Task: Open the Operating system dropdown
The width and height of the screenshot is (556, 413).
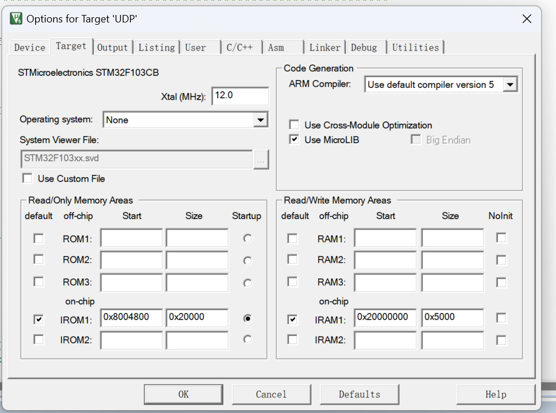Action: (260, 120)
